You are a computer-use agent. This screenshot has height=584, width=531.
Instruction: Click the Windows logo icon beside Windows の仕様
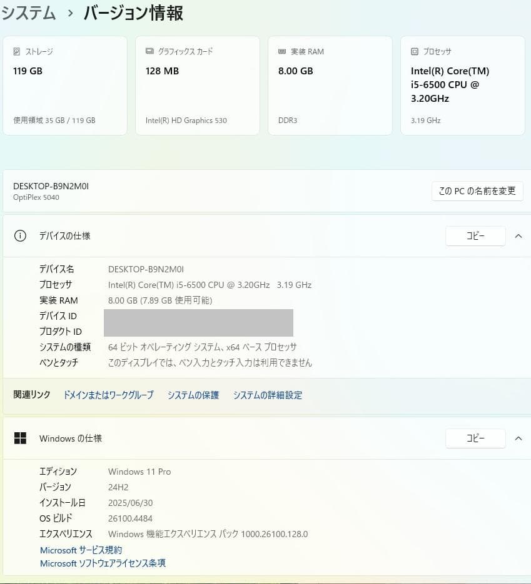[x=20, y=438]
